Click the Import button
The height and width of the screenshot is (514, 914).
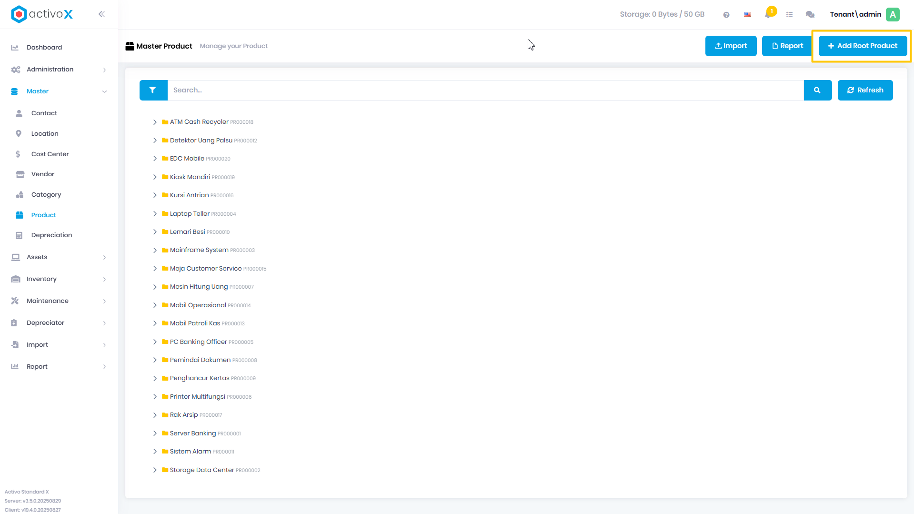tap(731, 46)
